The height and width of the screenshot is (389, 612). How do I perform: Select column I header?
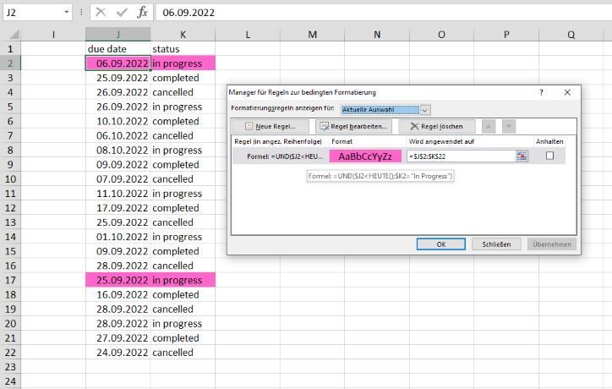pyautogui.click(x=53, y=35)
